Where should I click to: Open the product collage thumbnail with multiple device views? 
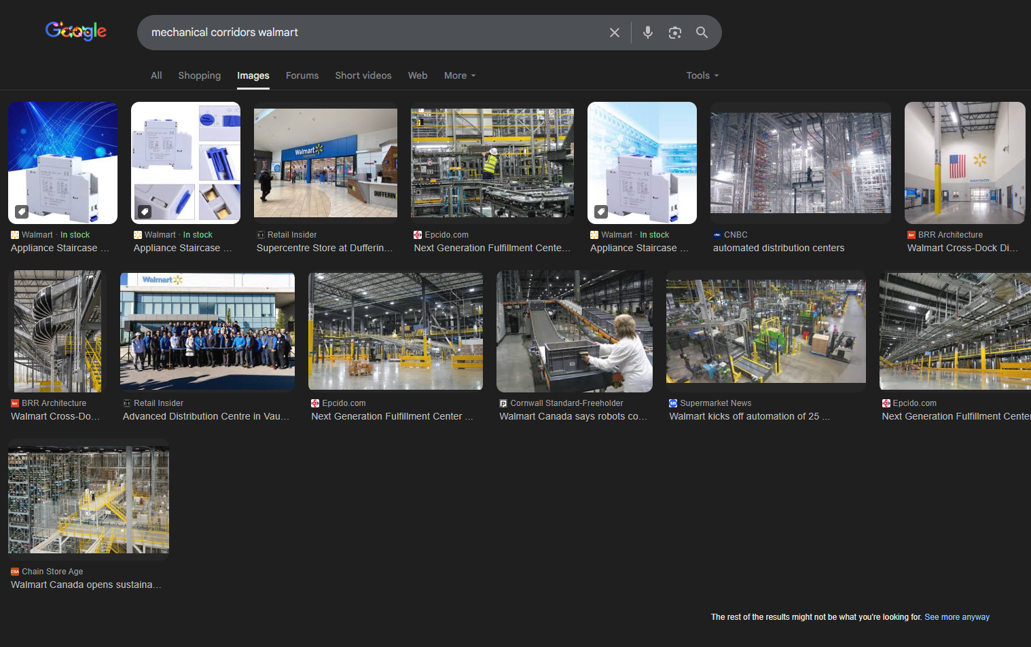[185, 163]
